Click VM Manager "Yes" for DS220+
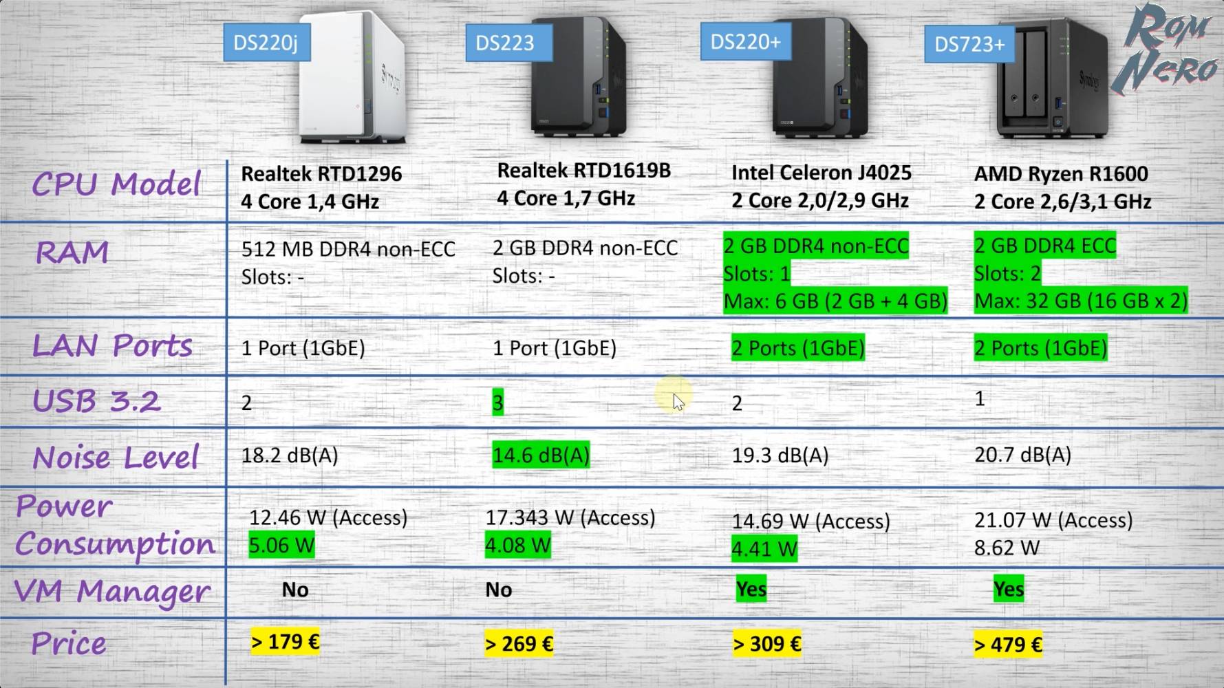 (x=751, y=589)
